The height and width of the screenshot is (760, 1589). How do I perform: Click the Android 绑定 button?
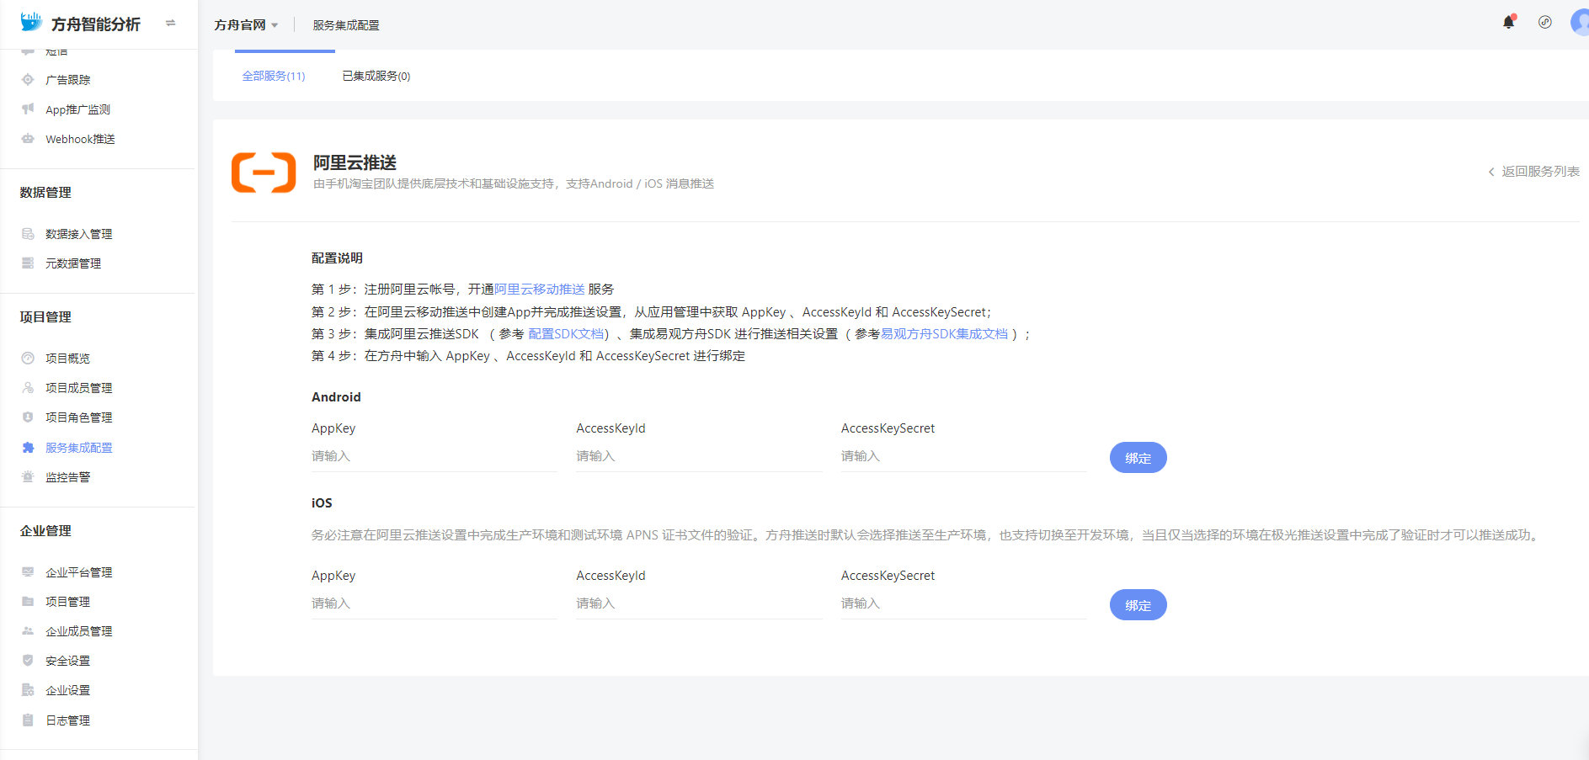(1138, 458)
